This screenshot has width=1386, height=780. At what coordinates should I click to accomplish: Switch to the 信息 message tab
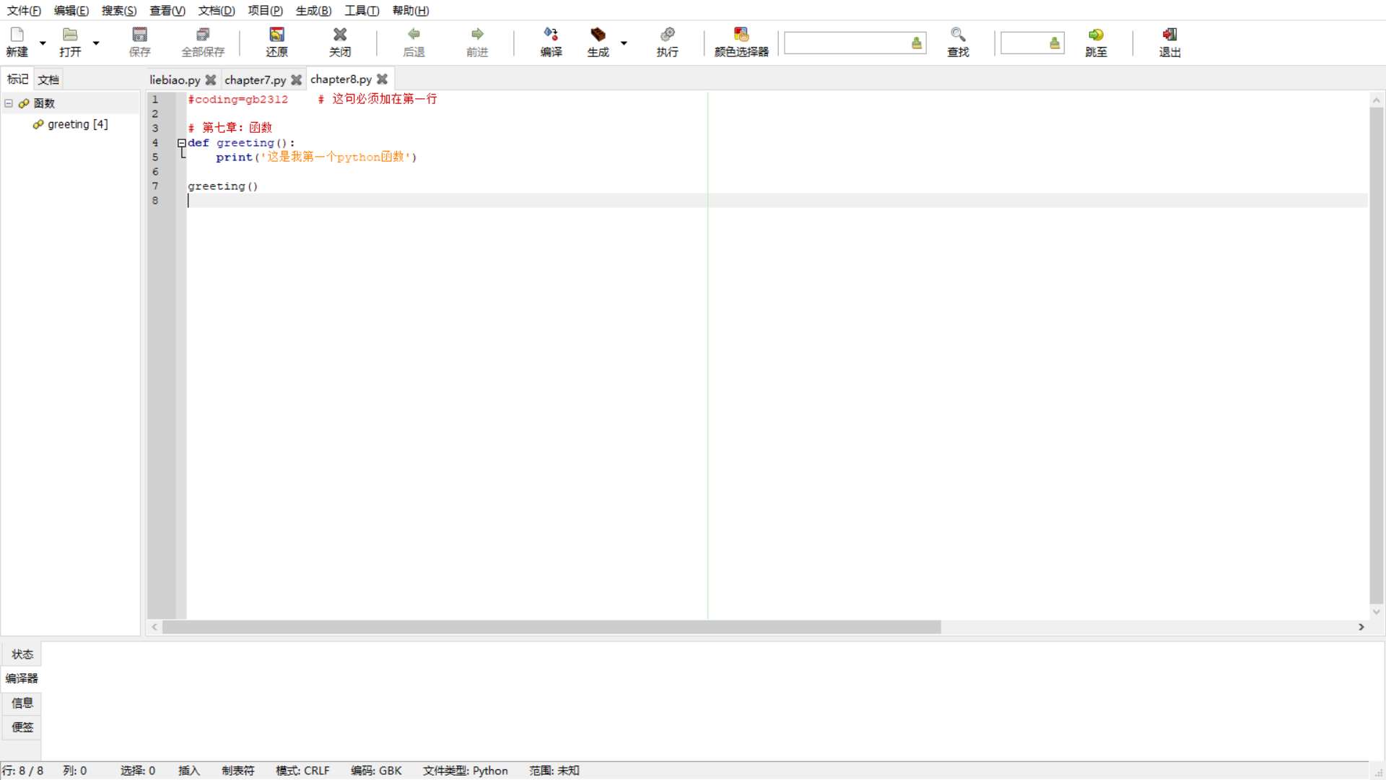[22, 703]
